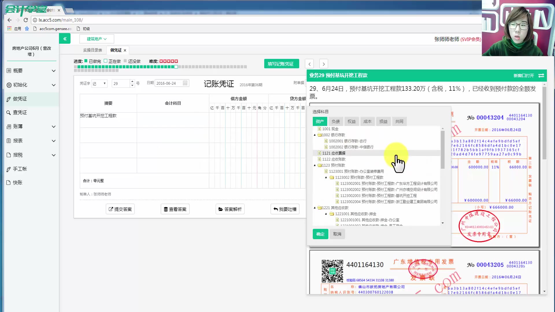The image size is (555, 312).
Task: Collapse the 1002 银行存款 tree node
Action: pyautogui.click(x=315, y=135)
